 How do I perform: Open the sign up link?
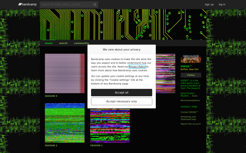click(x=209, y=4)
